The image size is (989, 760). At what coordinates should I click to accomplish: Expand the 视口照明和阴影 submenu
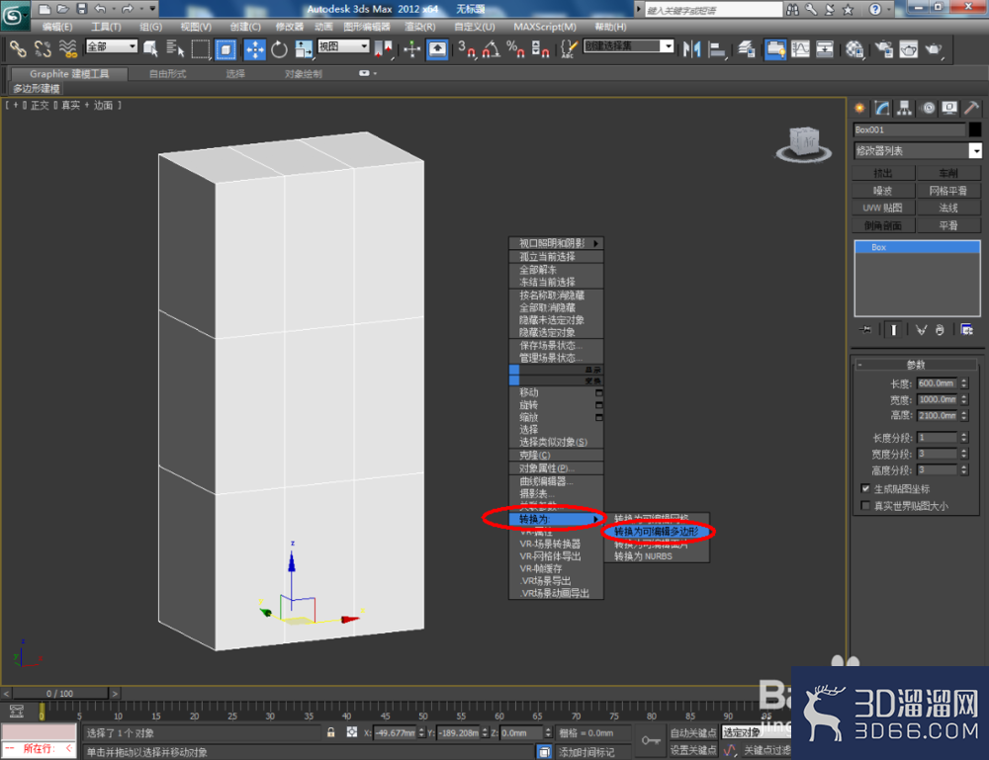tap(556, 243)
